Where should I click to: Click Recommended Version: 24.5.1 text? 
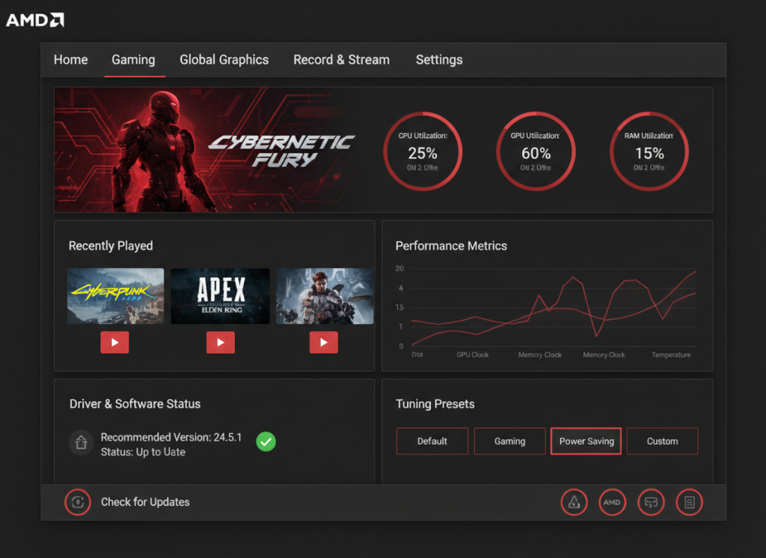pos(171,437)
